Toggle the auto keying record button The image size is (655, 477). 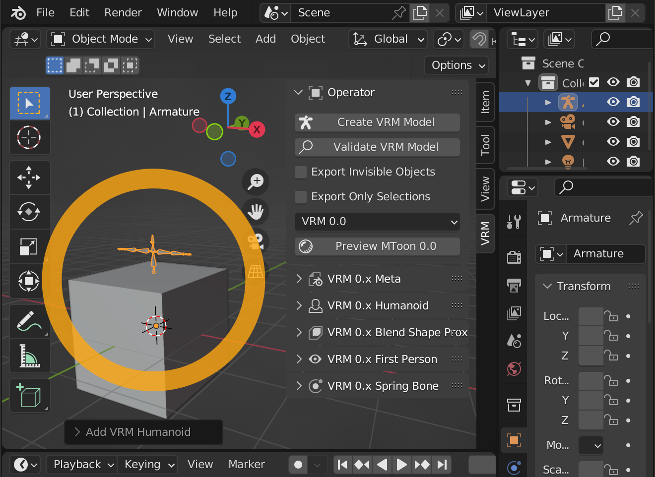[x=298, y=465]
